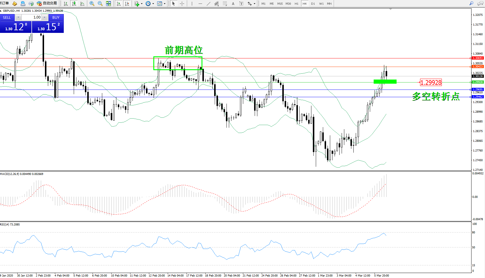The image size is (485, 278).
Task: Click the tile windows icon
Action: click(108, 4)
